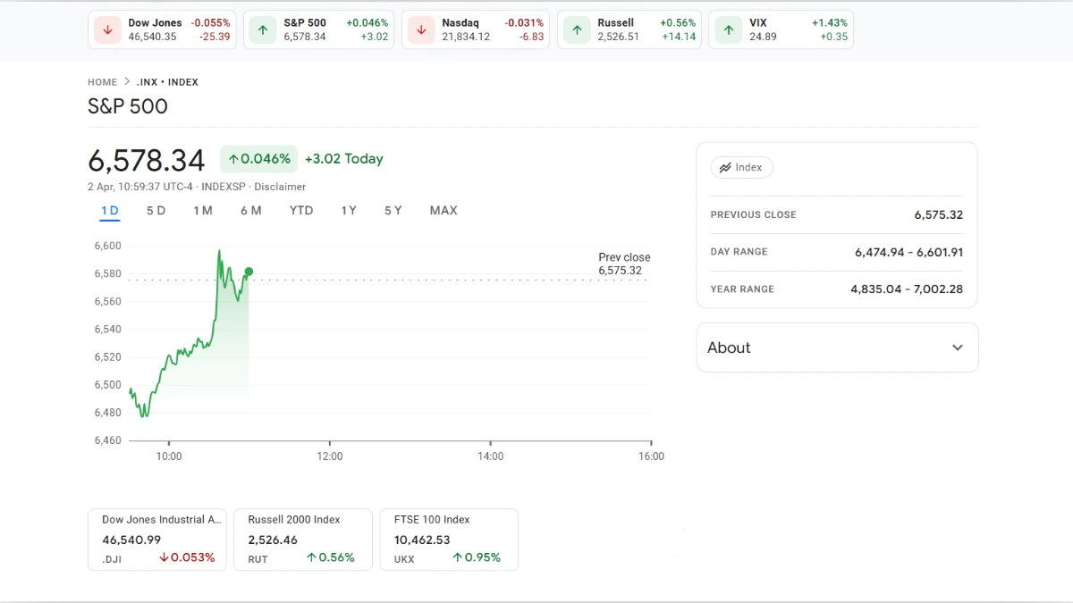Click the green 0.046% change badge
1073x603 pixels.
tap(258, 159)
